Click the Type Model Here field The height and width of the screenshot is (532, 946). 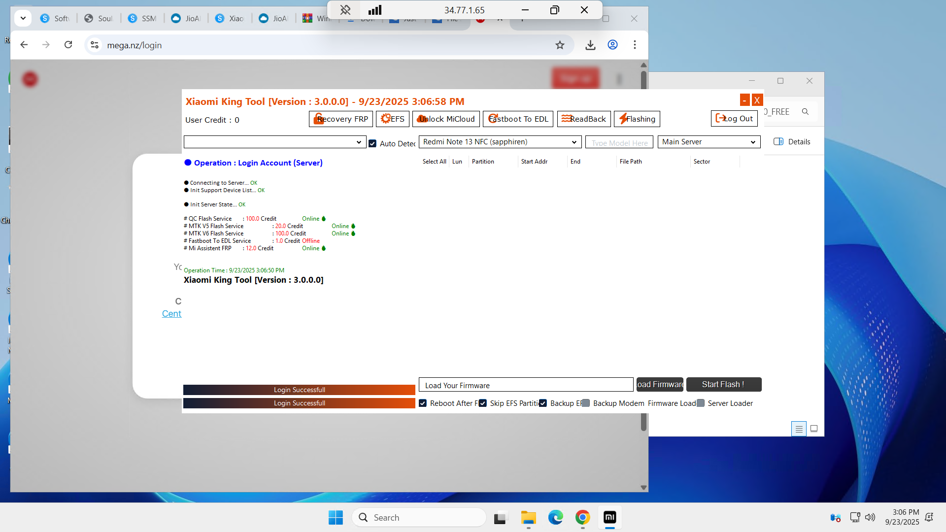coord(619,142)
